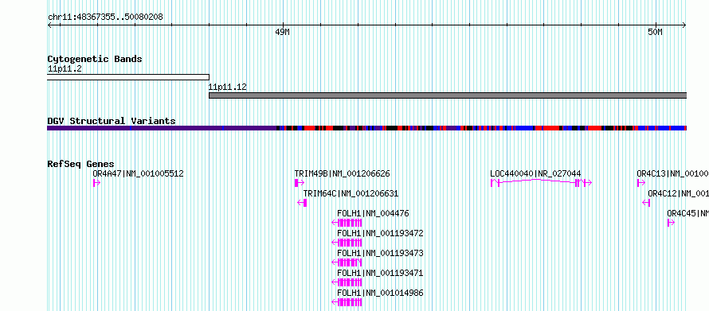Open the FOLH1|NM_004476 label
Image resolution: width=709 pixels, height=311 pixels.
pos(373,213)
